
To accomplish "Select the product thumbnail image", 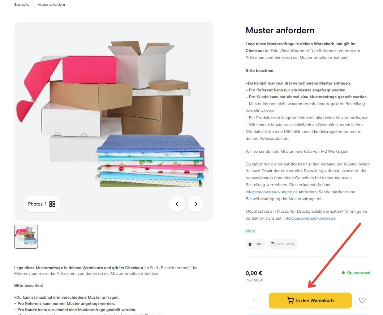I will click(x=26, y=237).
